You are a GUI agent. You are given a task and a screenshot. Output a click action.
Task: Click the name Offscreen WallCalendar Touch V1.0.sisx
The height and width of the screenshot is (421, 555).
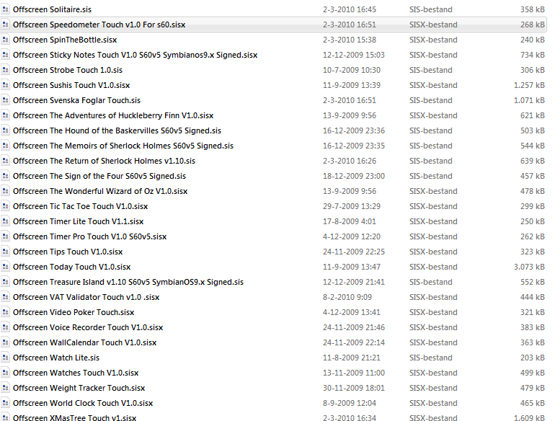point(85,342)
